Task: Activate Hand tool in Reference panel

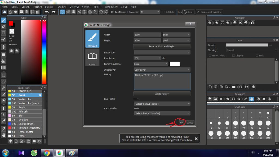Action: point(251,99)
